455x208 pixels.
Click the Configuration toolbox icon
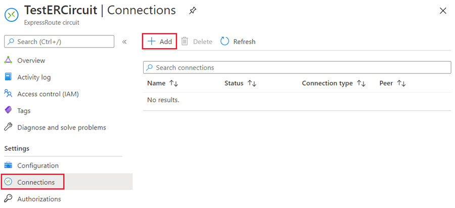click(x=8, y=165)
